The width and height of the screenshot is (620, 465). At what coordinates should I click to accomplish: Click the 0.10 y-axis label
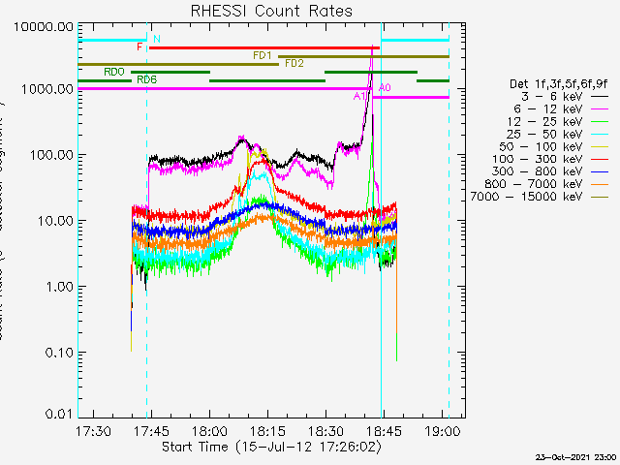tap(60, 353)
